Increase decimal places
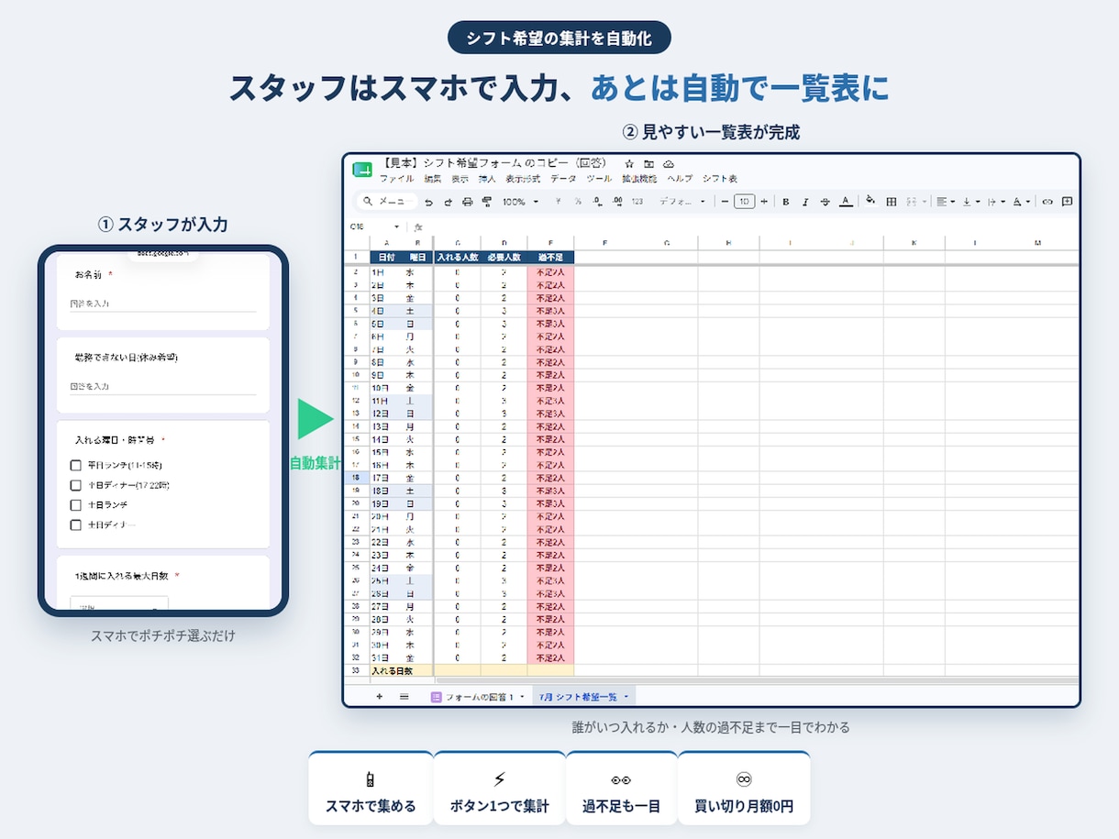The image size is (1119, 839). click(618, 202)
